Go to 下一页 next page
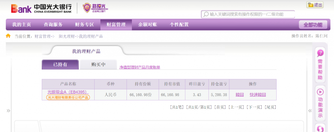 tap(254, 107)
